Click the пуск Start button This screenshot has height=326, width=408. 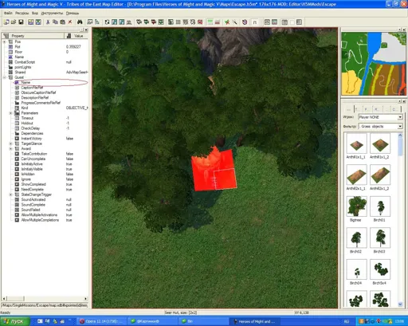coord(15,321)
